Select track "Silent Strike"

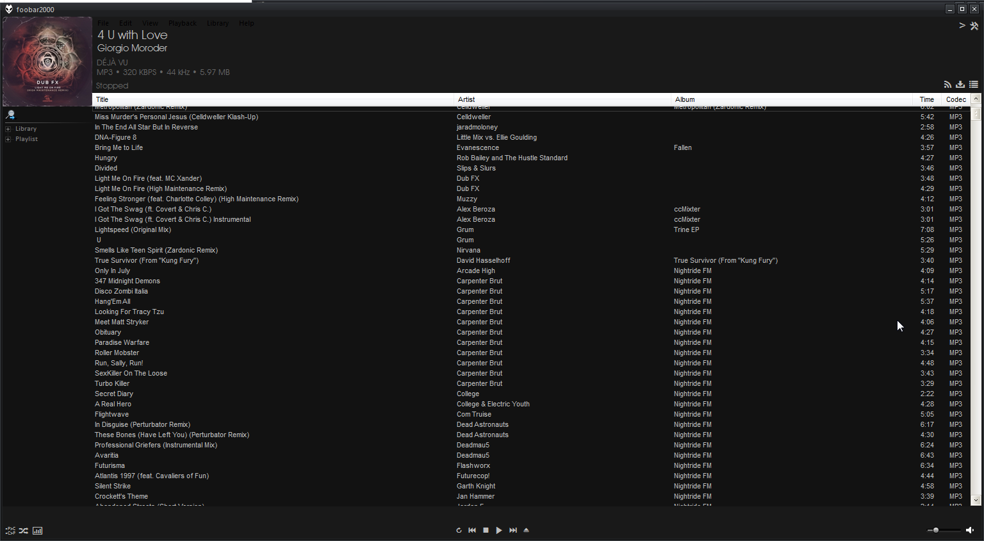113,486
